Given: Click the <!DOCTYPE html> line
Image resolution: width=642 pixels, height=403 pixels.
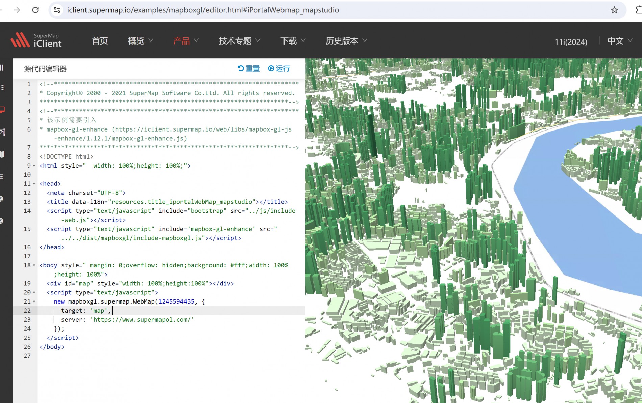Looking at the screenshot, I should 66,156.
